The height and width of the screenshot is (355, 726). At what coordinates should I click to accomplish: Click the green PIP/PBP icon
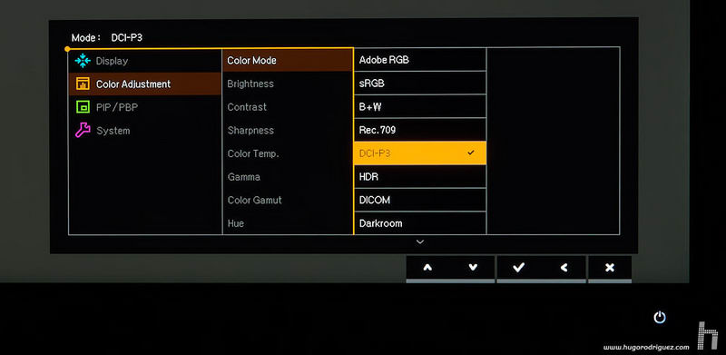click(x=83, y=107)
